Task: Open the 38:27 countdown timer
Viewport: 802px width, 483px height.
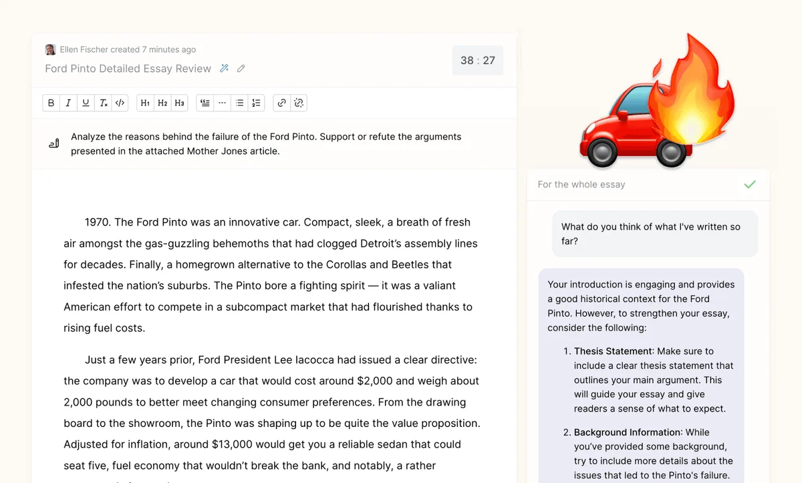Action: (x=477, y=60)
